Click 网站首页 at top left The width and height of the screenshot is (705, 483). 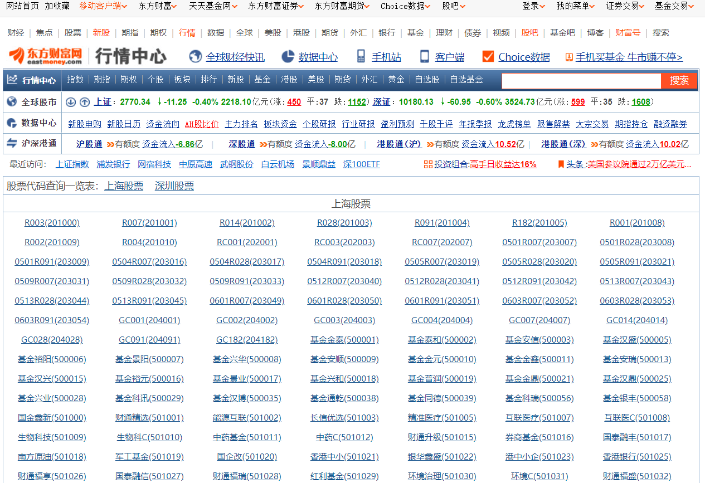22,6
